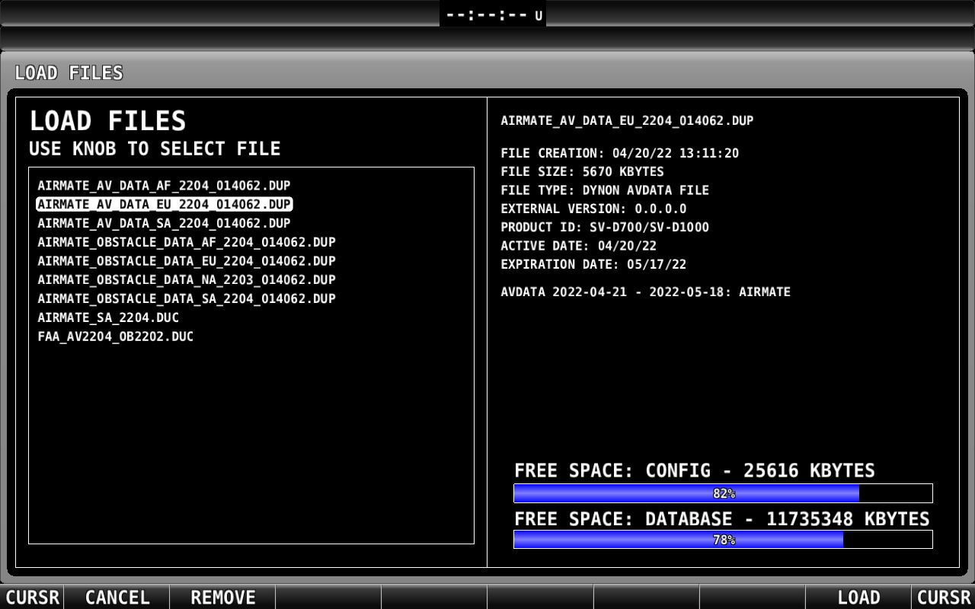The width and height of the screenshot is (975, 609).
Task: Click the time display at top center
Action: 493,15
